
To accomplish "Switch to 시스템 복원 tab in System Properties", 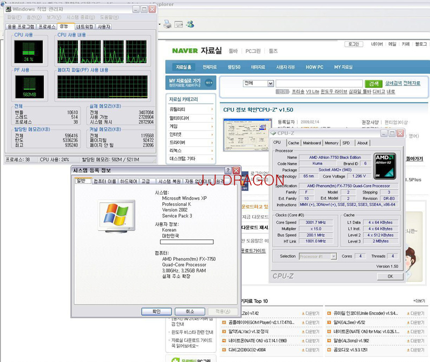I will (x=169, y=181).
